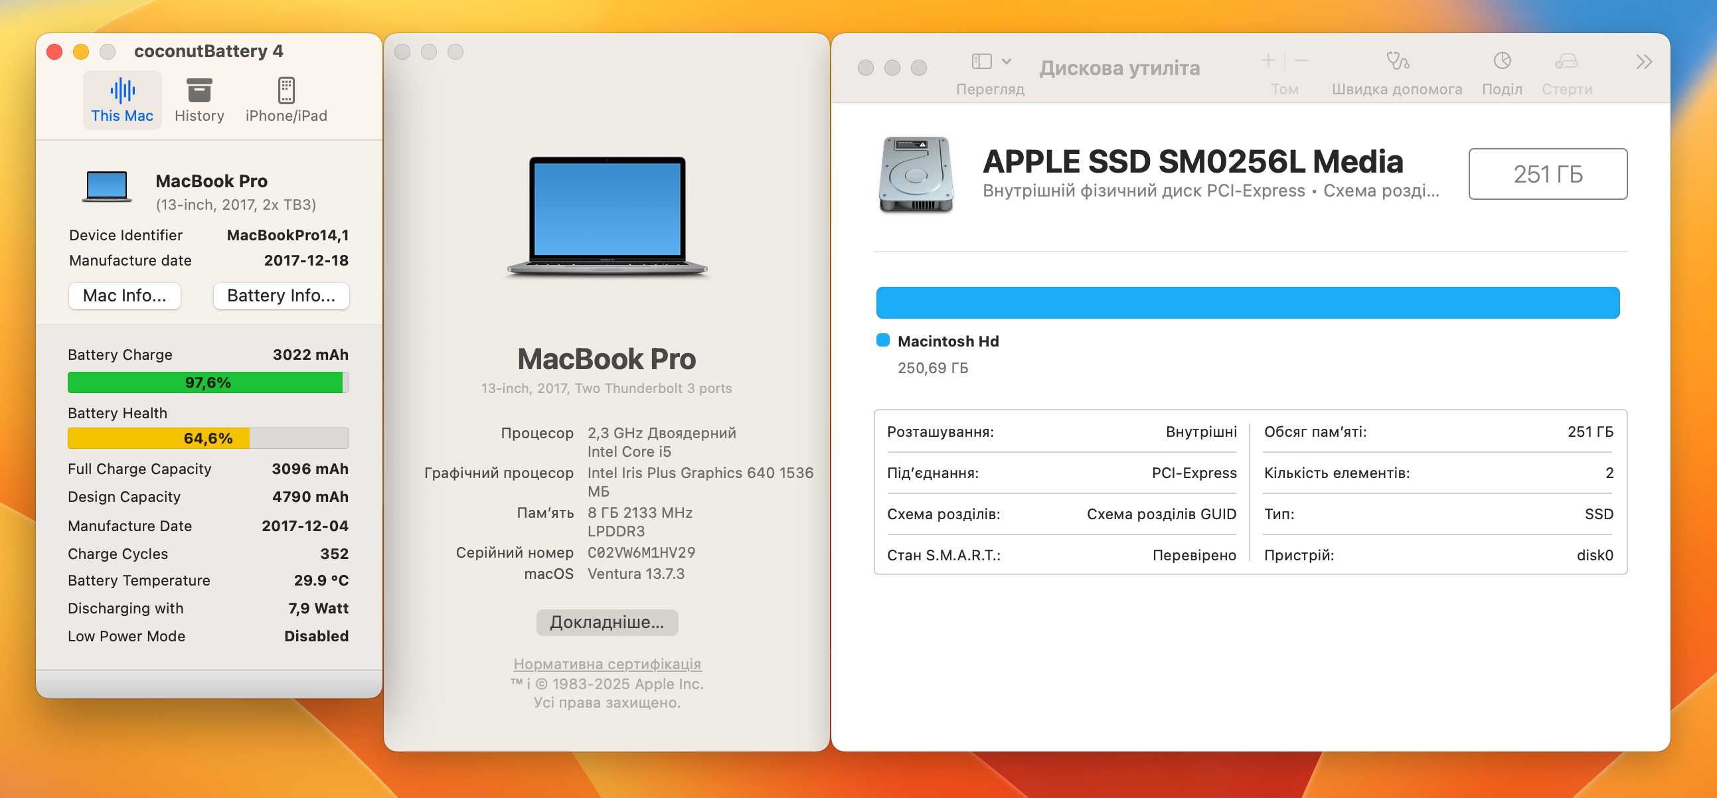The height and width of the screenshot is (798, 1717).
Task: Click the Discharging with 7,9 Watt value
Action: [x=318, y=608]
